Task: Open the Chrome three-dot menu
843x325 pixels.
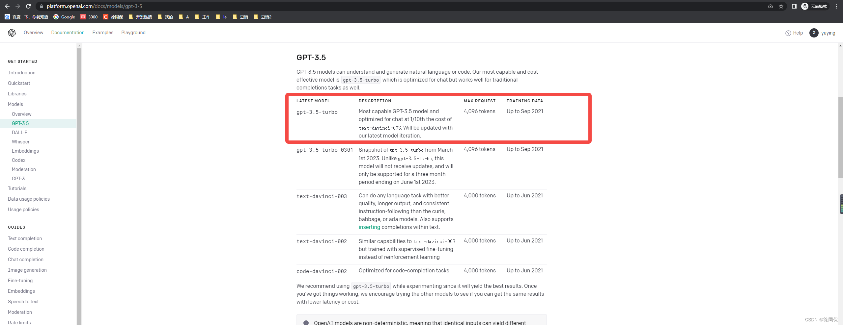Action: (836, 6)
